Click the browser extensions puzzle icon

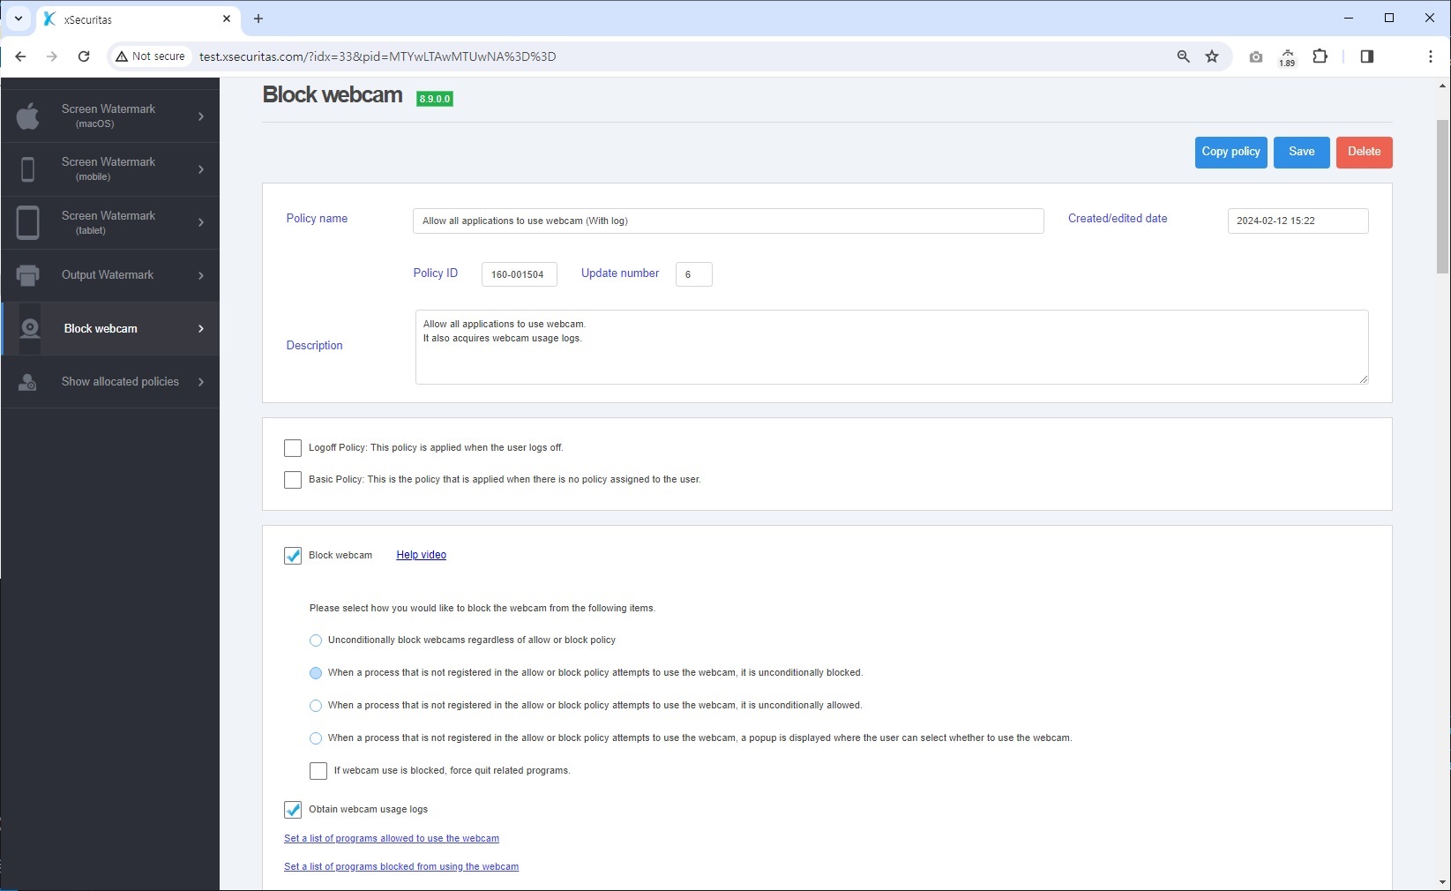coord(1320,56)
